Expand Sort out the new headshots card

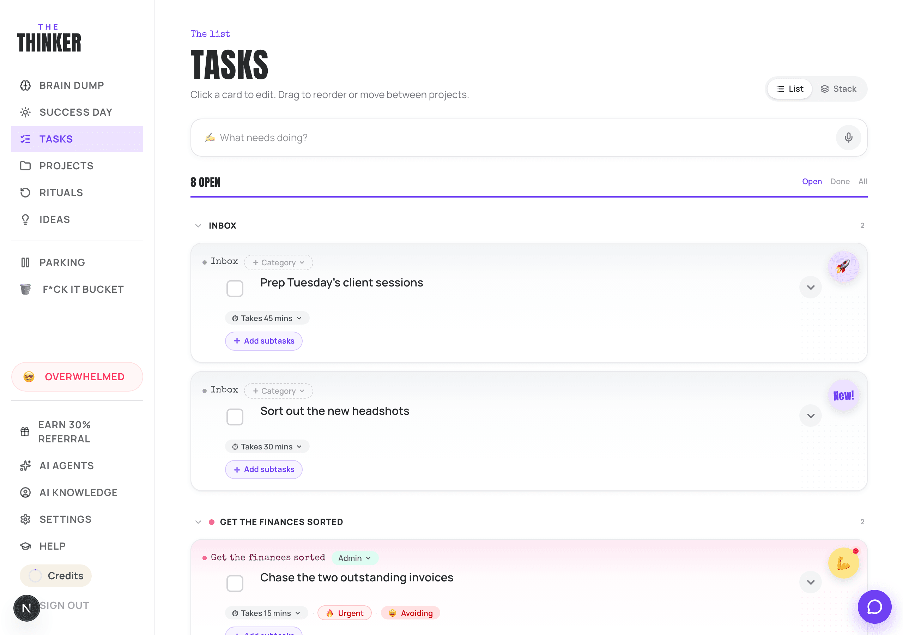(x=811, y=416)
